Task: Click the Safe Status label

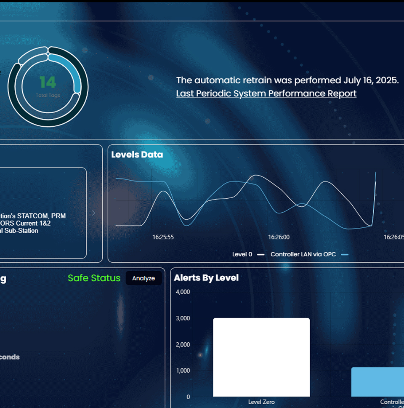Action: (x=94, y=278)
